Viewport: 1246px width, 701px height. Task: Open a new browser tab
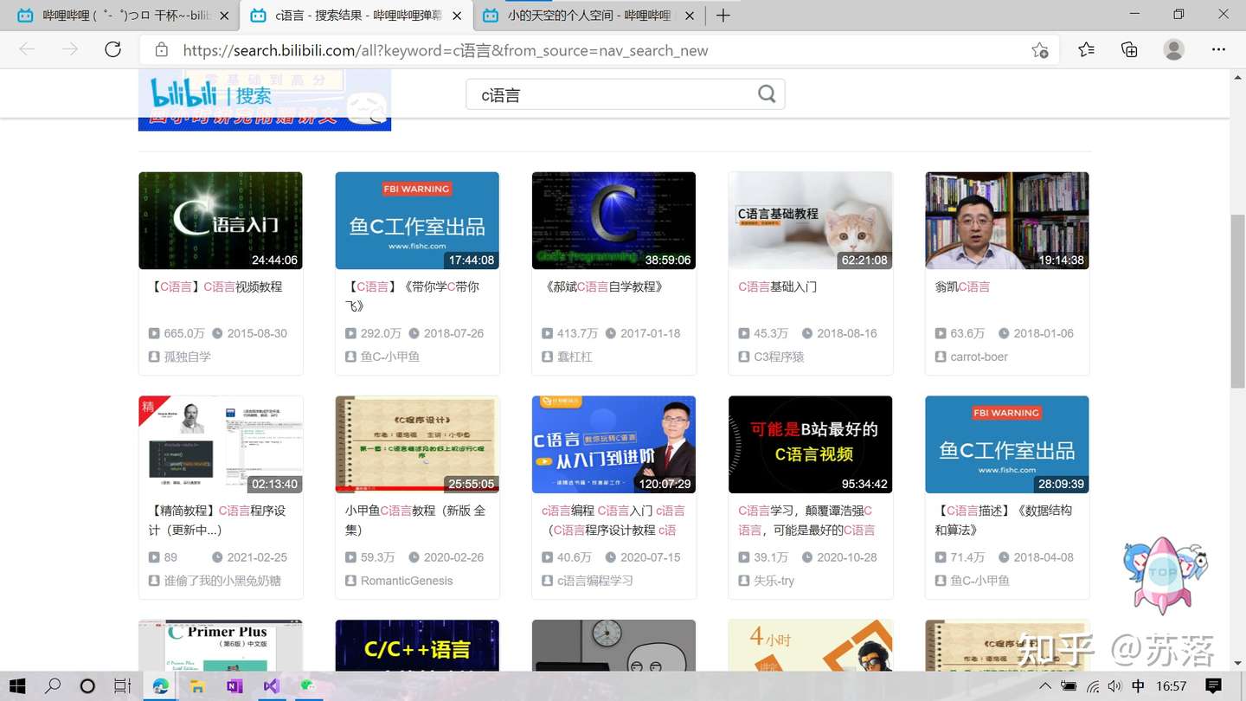pyautogui.click(x=723, y=16)
